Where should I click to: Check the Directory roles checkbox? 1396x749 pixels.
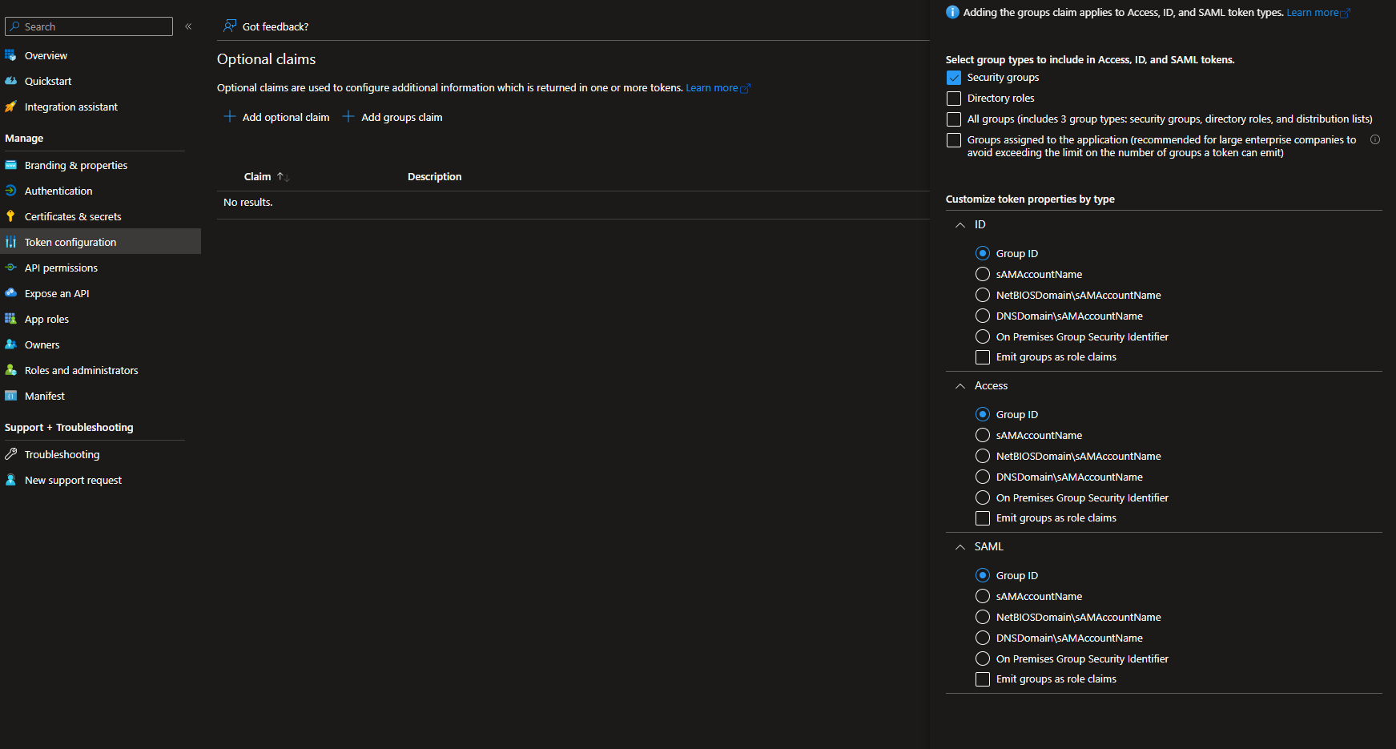953,99
